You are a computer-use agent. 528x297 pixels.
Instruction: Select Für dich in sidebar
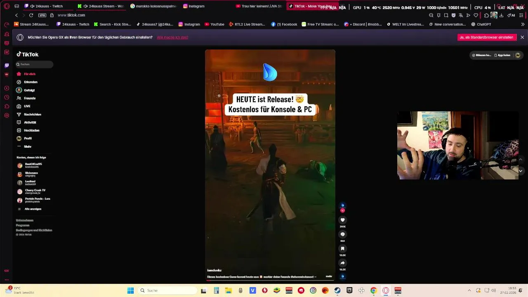[30, 74]
